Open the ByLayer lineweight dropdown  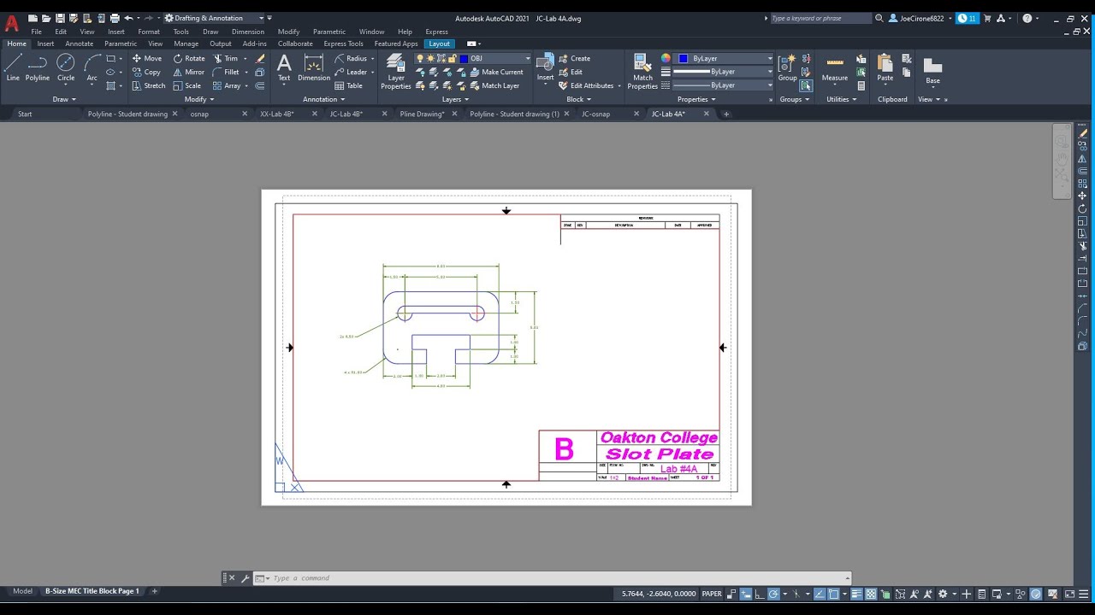pos(724,72)
